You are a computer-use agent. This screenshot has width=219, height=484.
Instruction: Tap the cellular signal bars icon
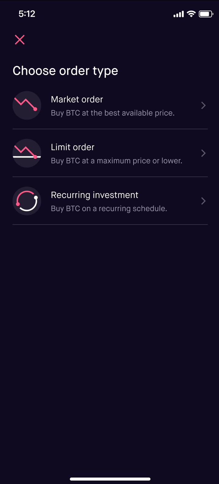[x=179, y=14]
